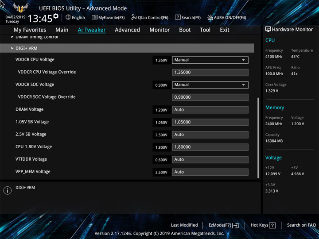Go to the Advanced tab
This screenshot has width=319, height=239.
pos(127,30)
